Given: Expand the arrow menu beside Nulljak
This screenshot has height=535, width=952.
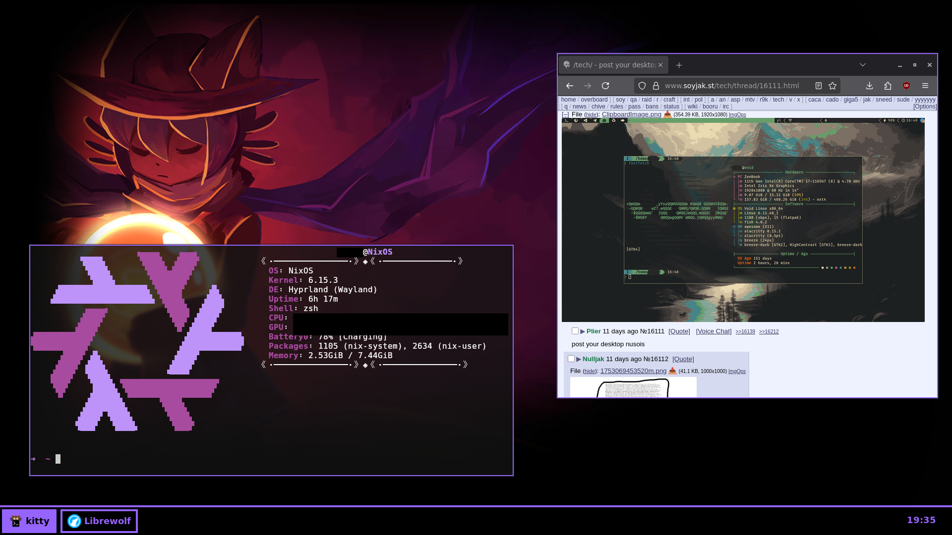Looking at the screenshot, I should pyautogui.click(x=579, y=359).
